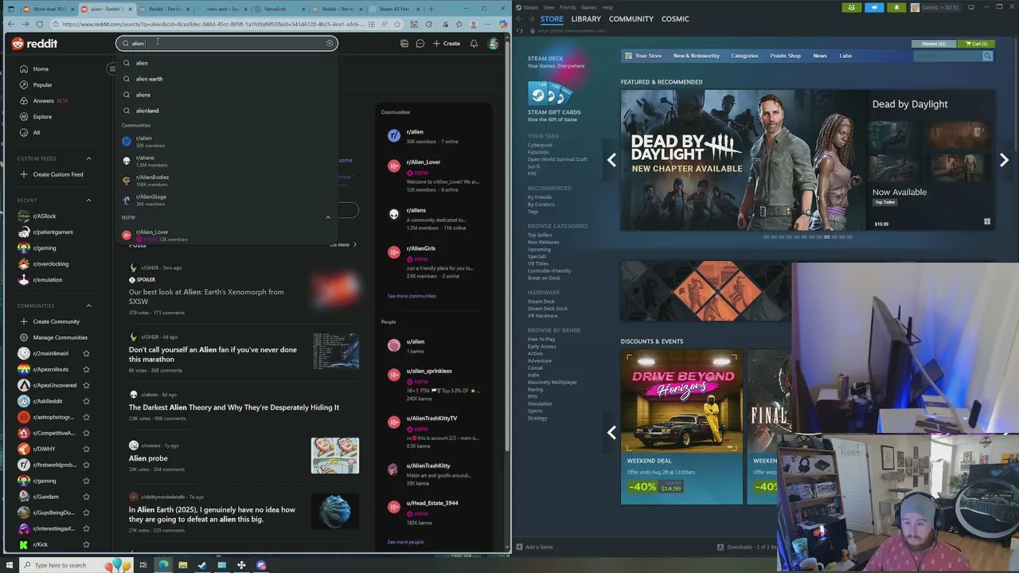Open Reddit notifications bell
This screenshot has height=573, width=1019.
point(474,44)
